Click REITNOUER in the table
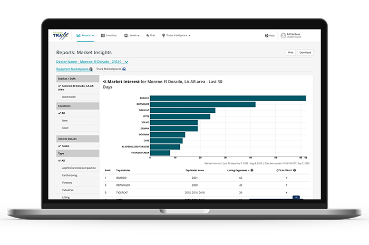Image resolution: width=369 pixels, height=245 pixels. coord(123,185)
